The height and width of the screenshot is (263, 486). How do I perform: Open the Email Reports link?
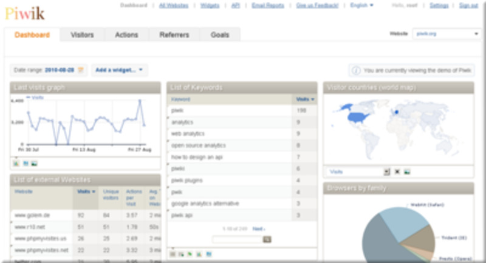pos(268,5)
